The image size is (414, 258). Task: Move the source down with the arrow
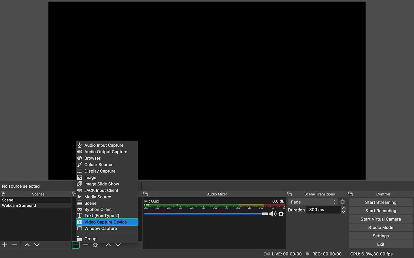click(118, 245)
